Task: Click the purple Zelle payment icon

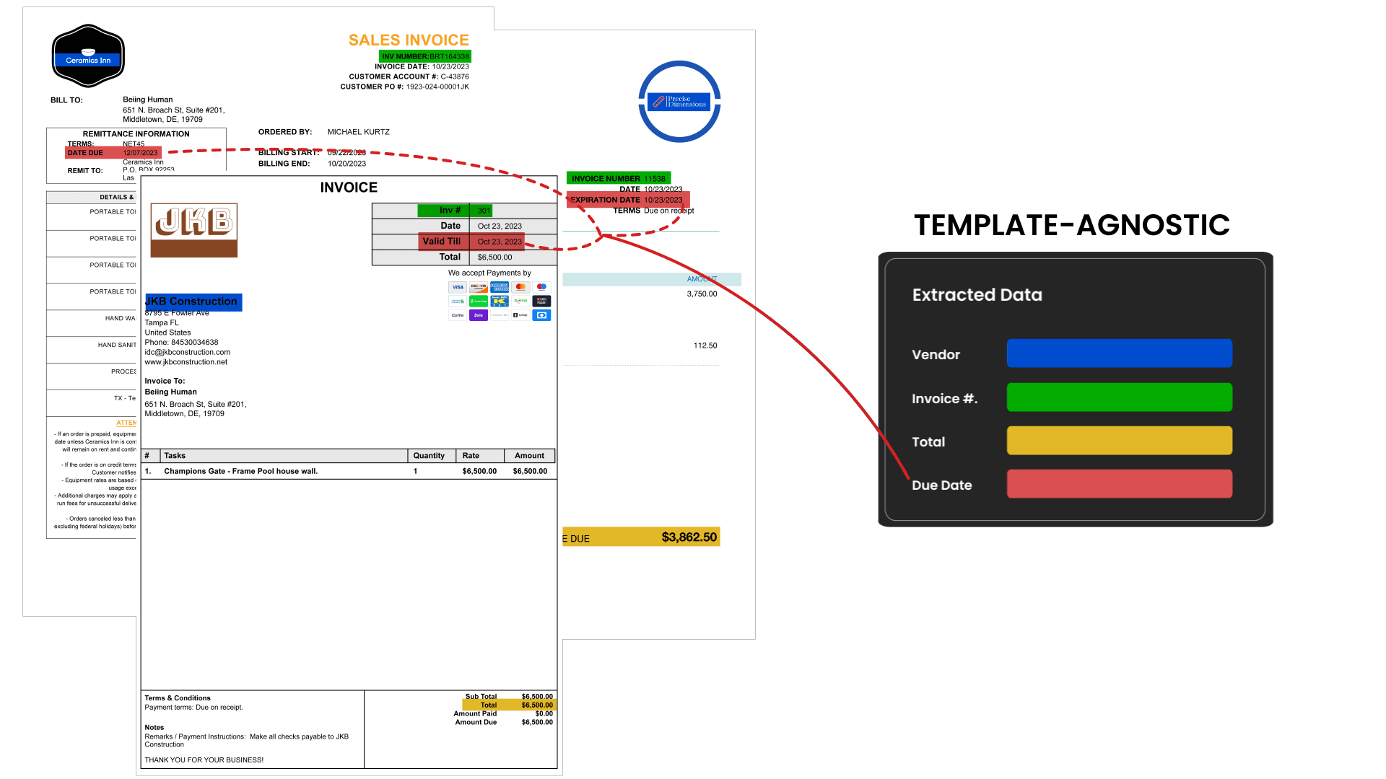Action: (x=479, y=315)
